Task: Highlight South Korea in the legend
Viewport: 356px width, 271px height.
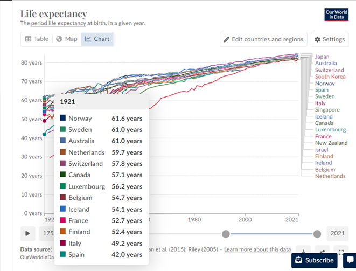Action: tap(330, 77)
